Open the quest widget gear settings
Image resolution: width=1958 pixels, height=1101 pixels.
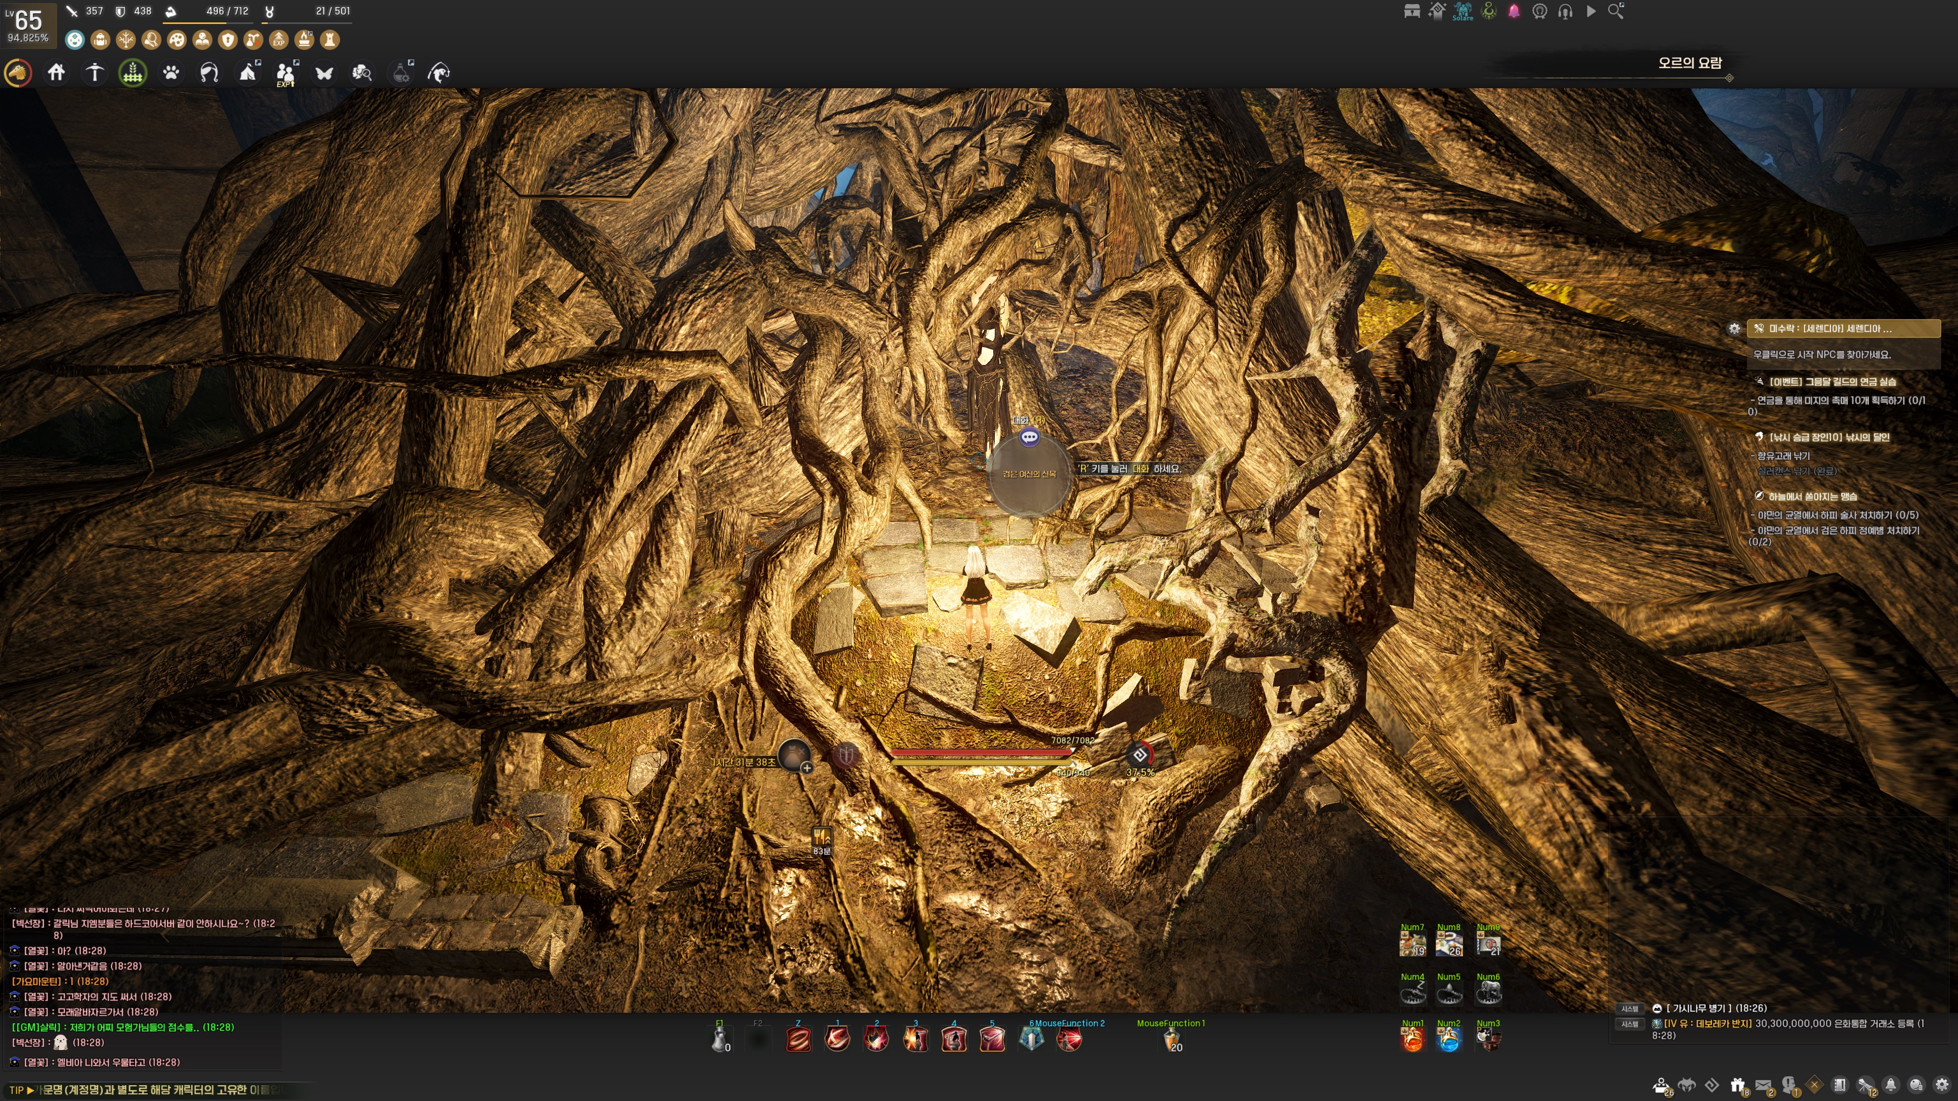click(1734, 329)
